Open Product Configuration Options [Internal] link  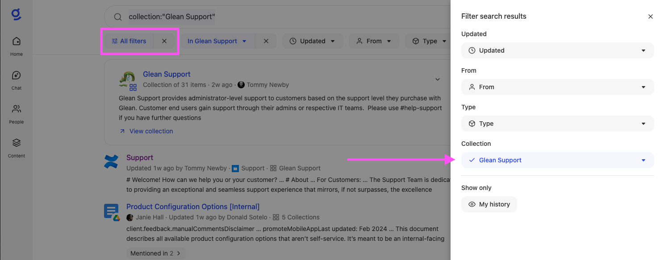(x=193, y=206)
